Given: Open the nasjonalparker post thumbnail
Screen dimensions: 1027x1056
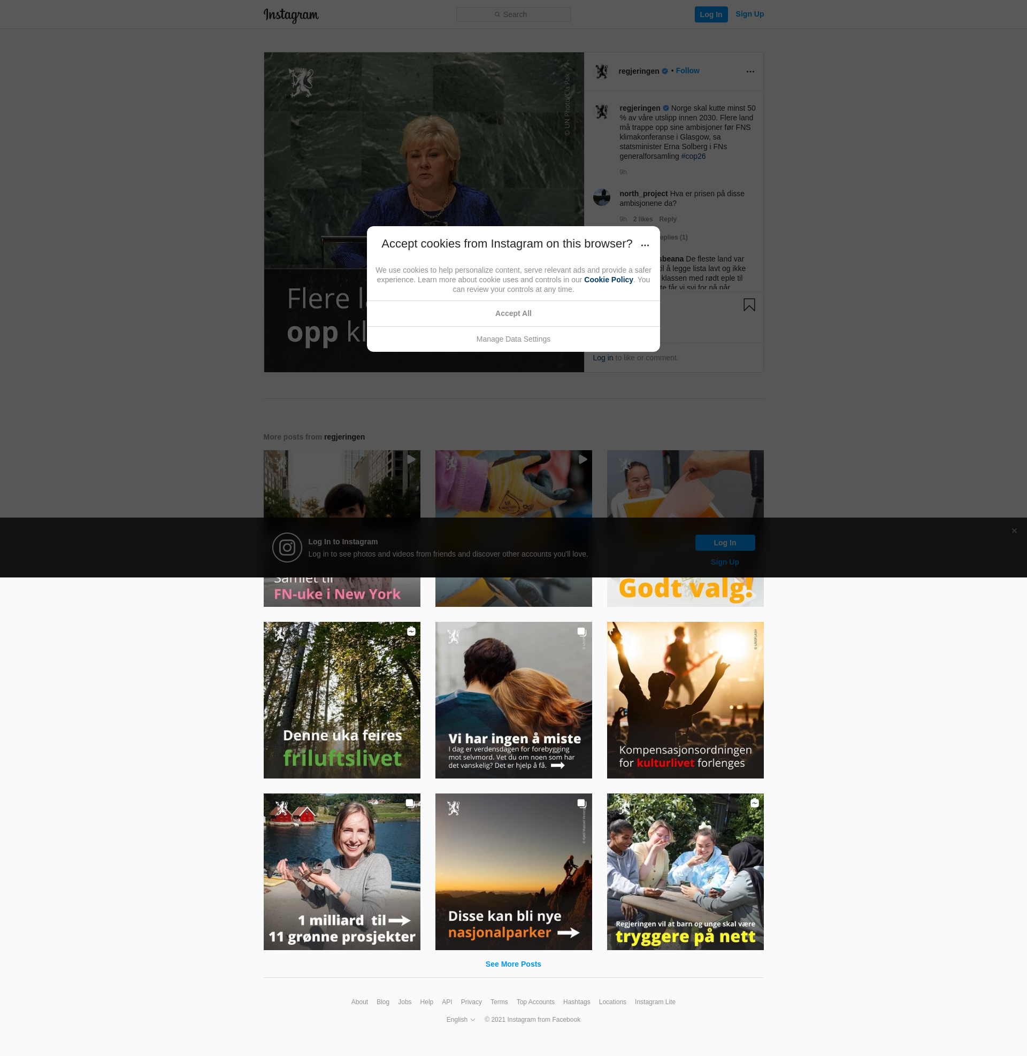Looking at the screenshot, I should 513,871.
